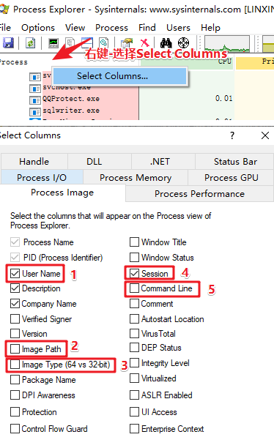The height and width of the screenshot is (448, 274).
Task: Click the process icon beside svchost.exe
Action: click(x=35, y=89)
